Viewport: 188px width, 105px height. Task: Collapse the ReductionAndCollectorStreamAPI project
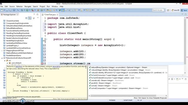point(2,58)
